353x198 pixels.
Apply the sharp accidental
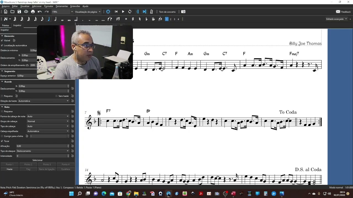tap(133, 19)
